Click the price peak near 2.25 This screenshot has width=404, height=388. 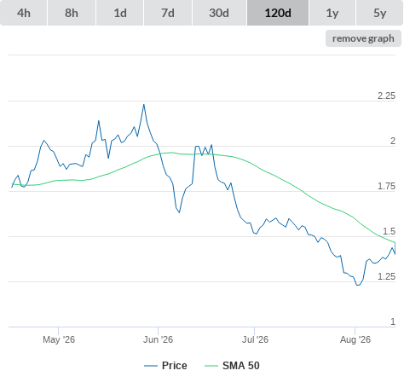coord(144,104)
